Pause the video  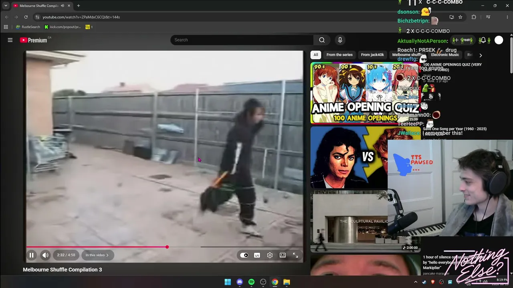(x=31, y=255)
